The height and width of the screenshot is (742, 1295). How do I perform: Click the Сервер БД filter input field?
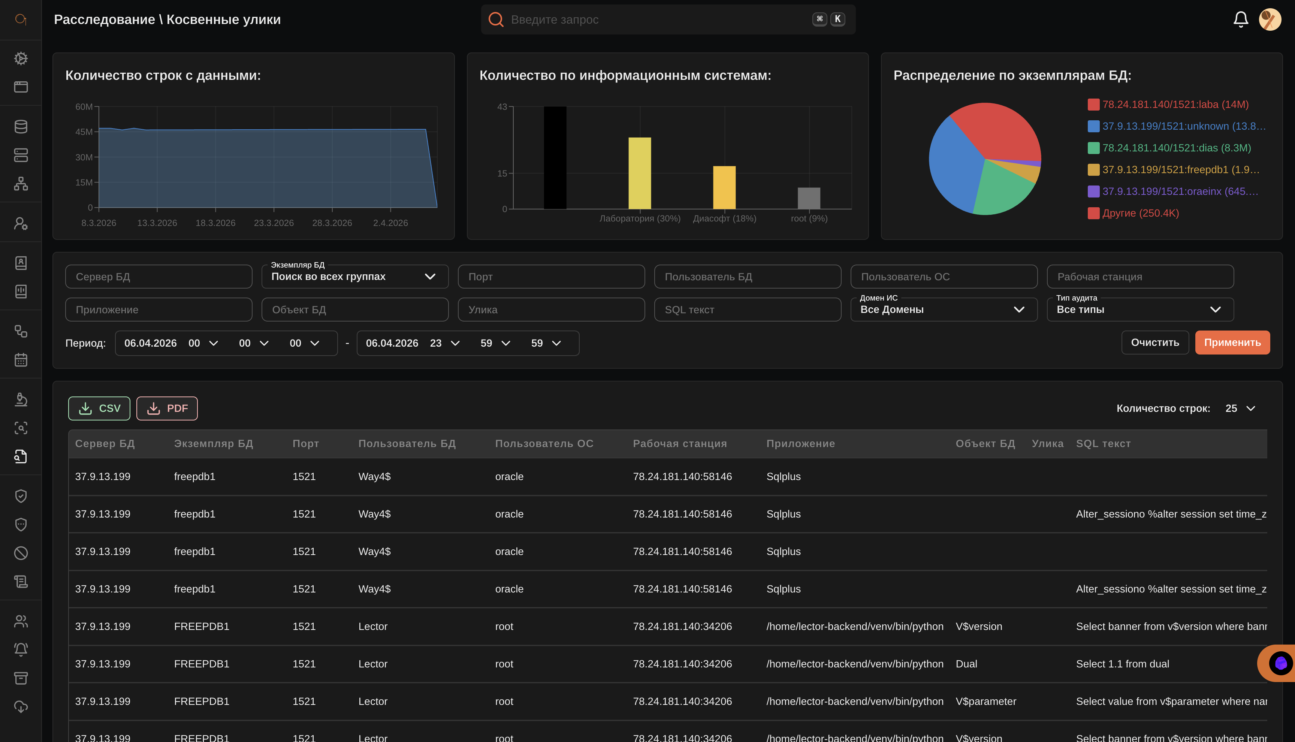(x=159, y=277)
